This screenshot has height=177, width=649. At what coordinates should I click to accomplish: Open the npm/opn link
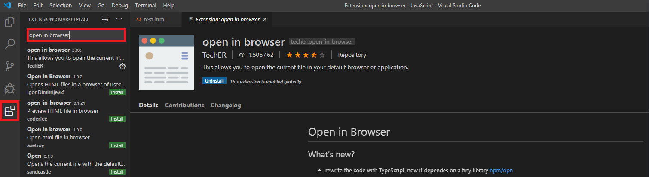[501, 170]
